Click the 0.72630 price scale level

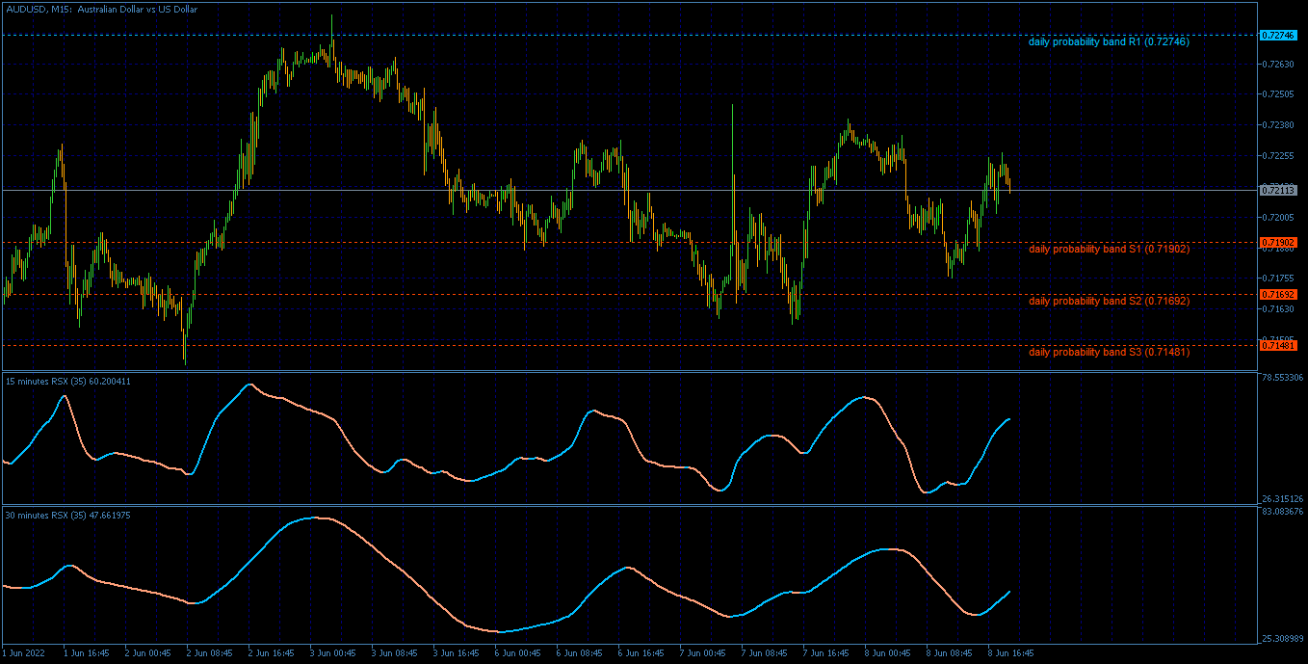1276,65
